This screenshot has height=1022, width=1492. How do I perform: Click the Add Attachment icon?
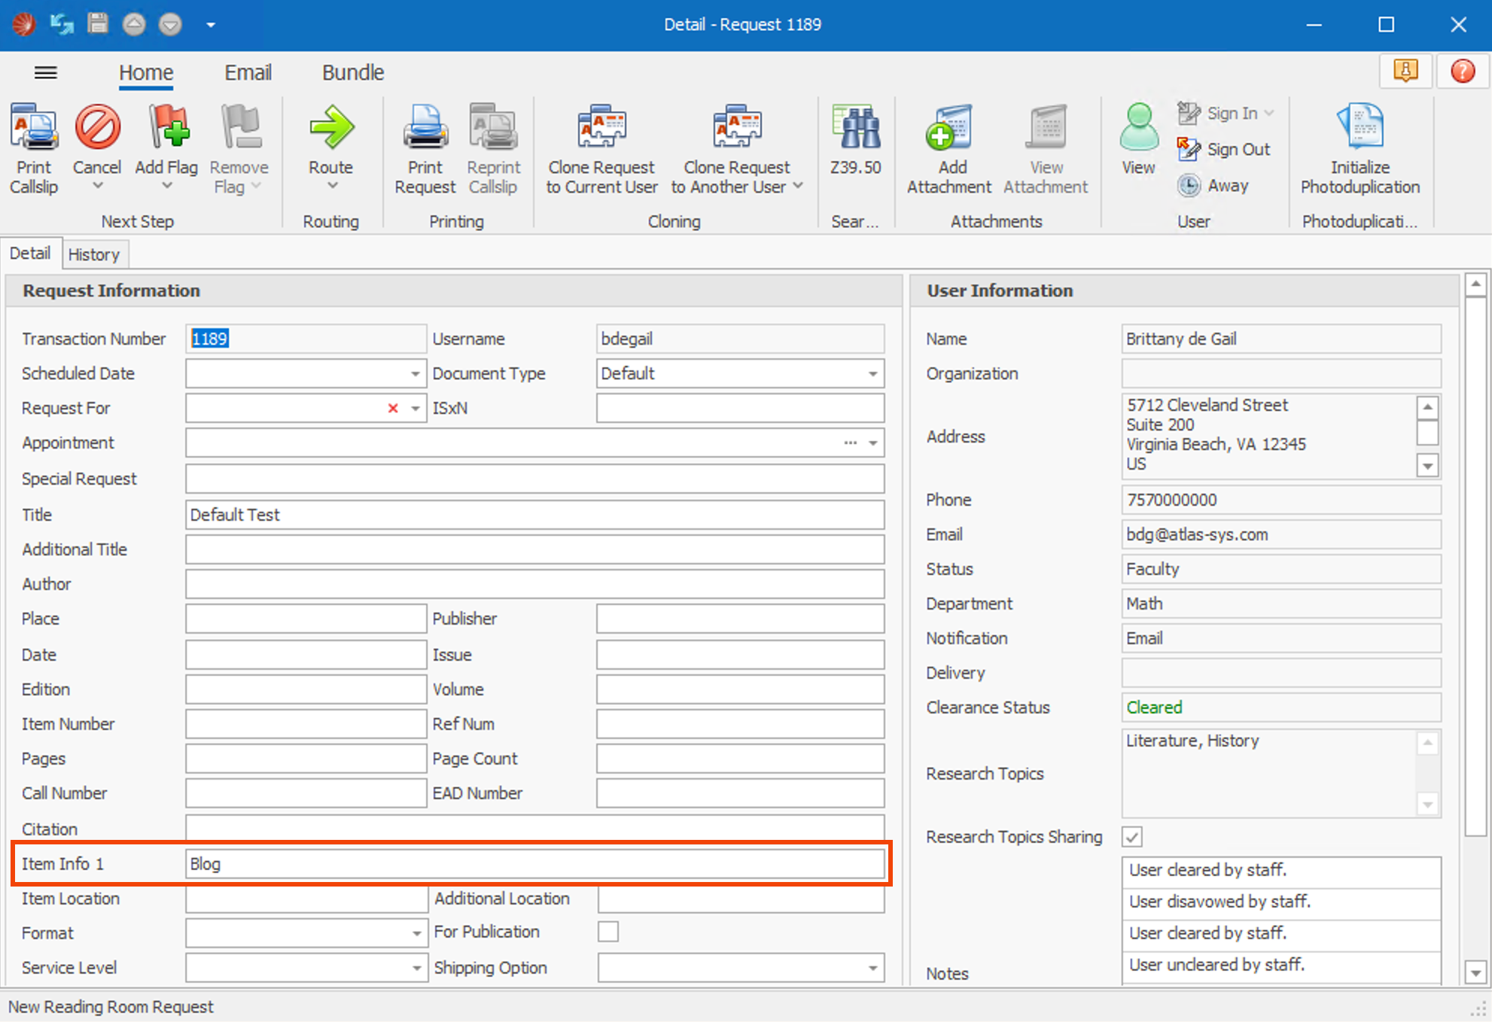point(949,147)
